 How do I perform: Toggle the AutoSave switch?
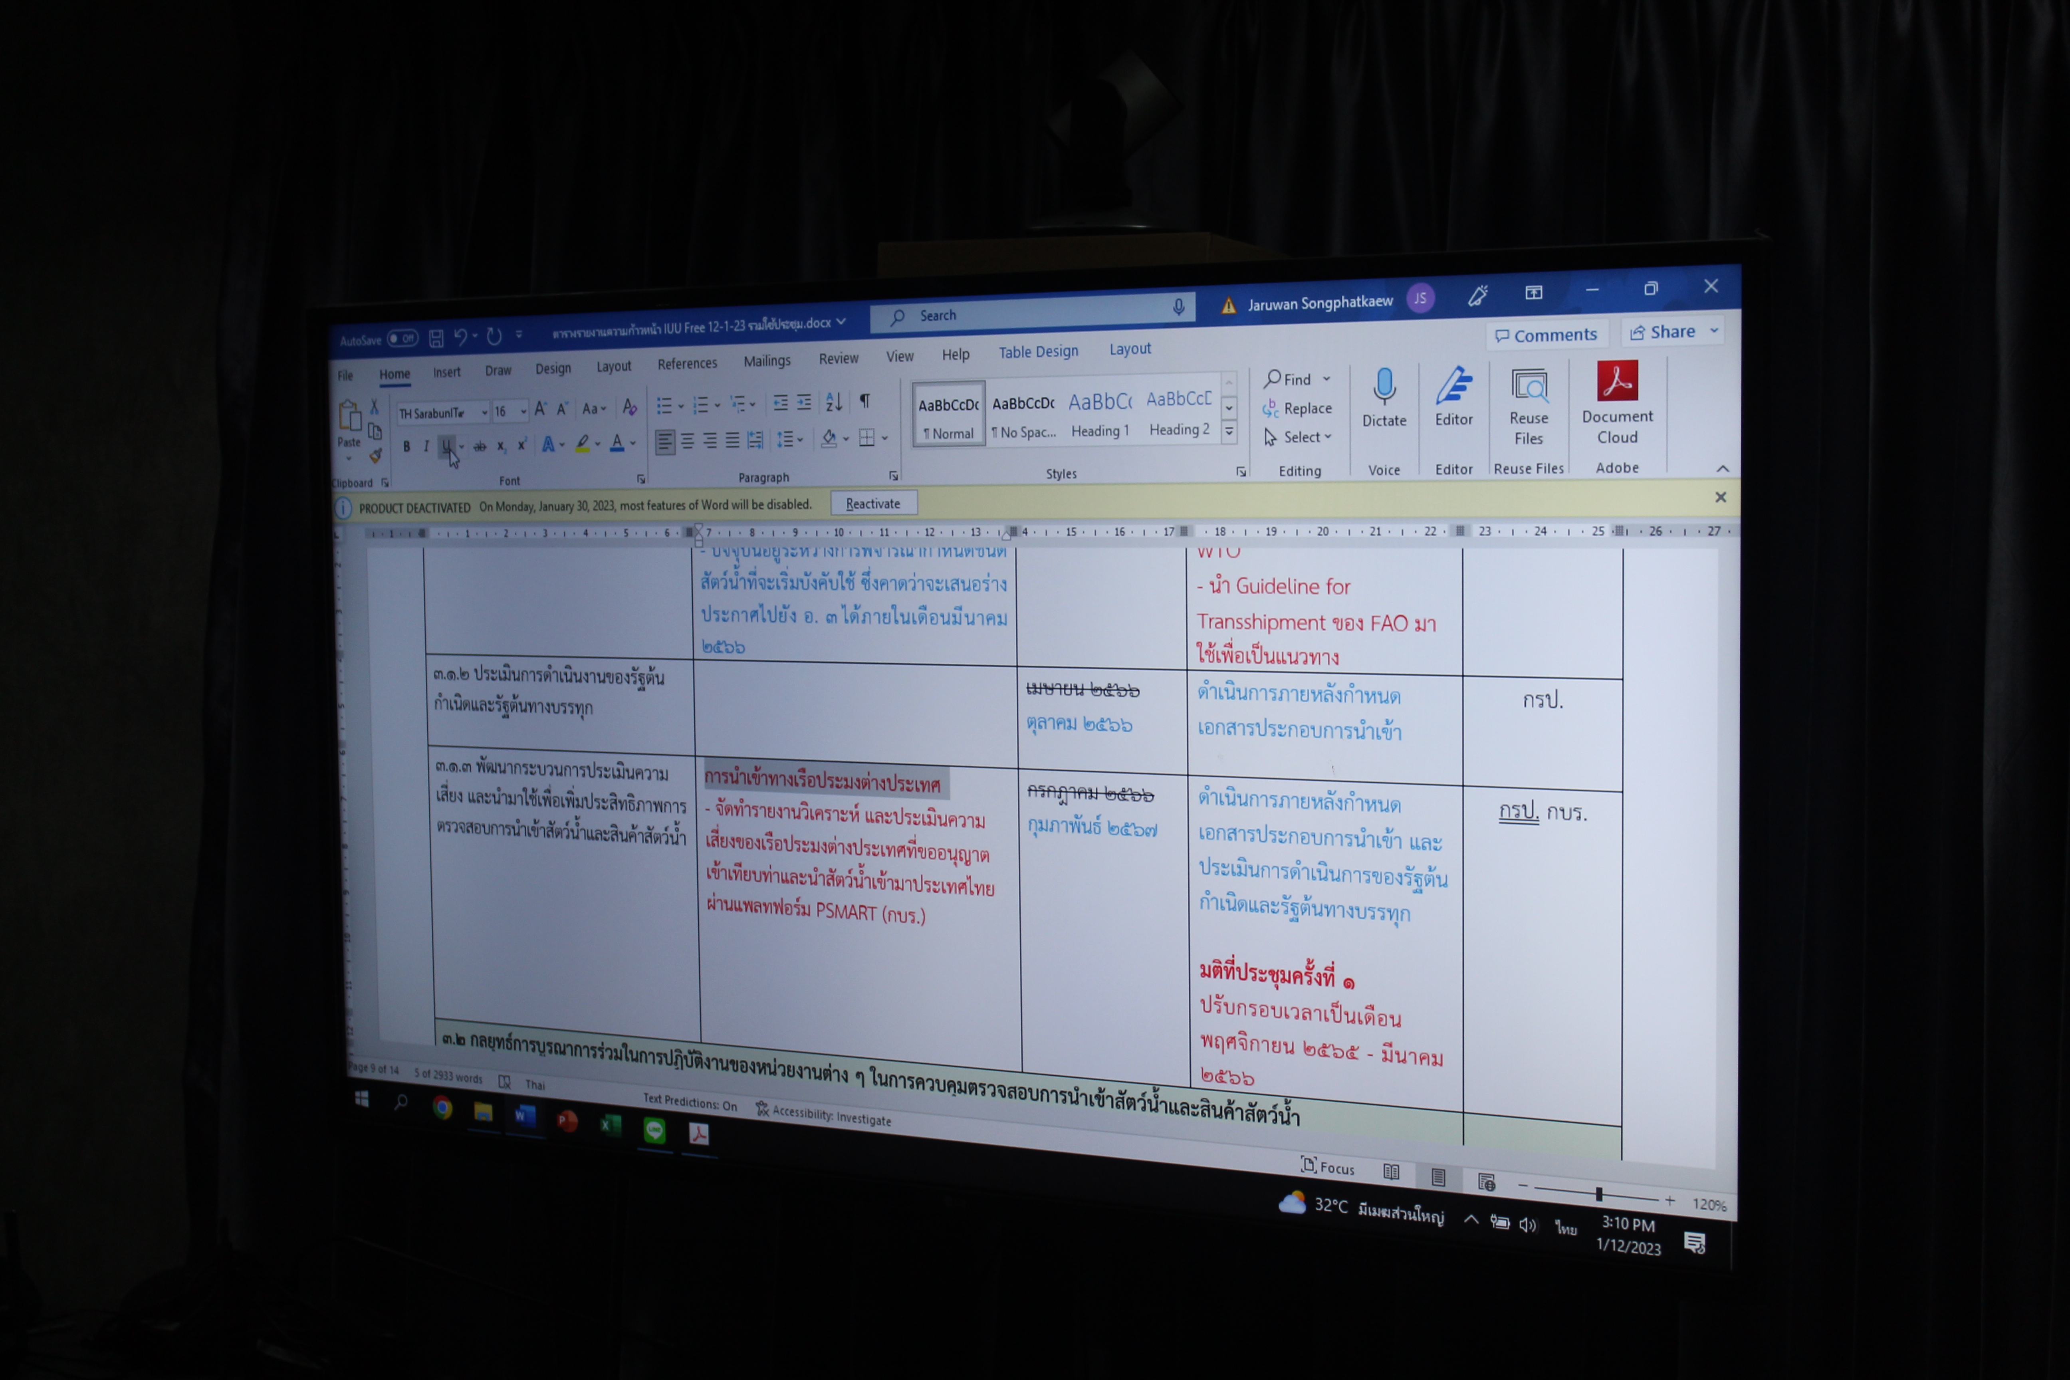(403, 339)
